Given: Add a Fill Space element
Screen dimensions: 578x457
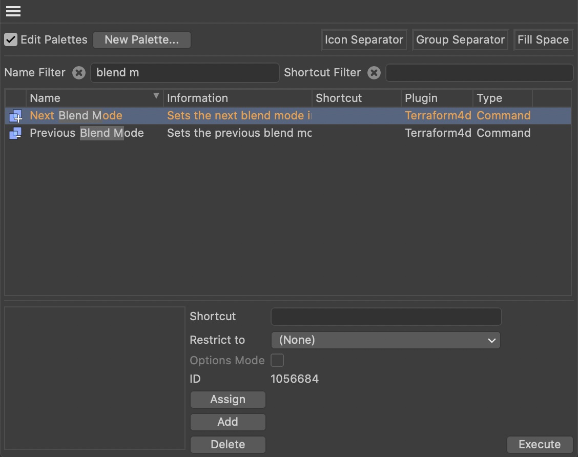Looking at the screenshot, I should pos(543,39).
